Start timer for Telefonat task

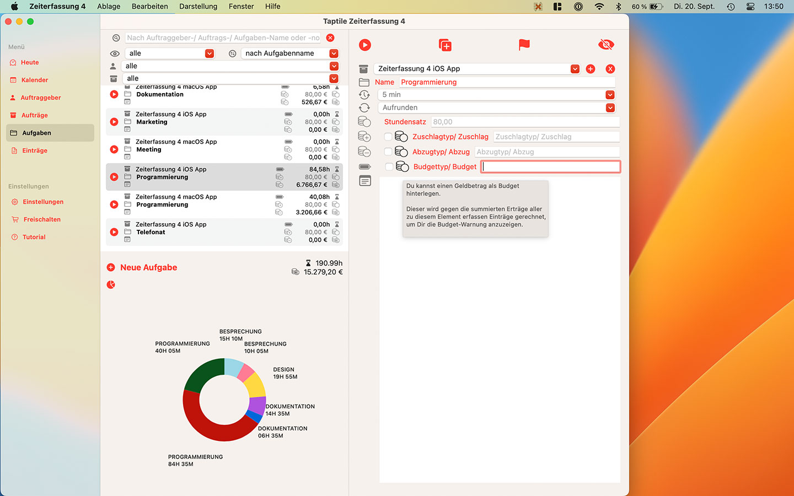click(114, 232)
